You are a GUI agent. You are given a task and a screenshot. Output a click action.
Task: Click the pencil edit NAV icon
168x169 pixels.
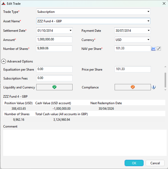pos(159,49)
